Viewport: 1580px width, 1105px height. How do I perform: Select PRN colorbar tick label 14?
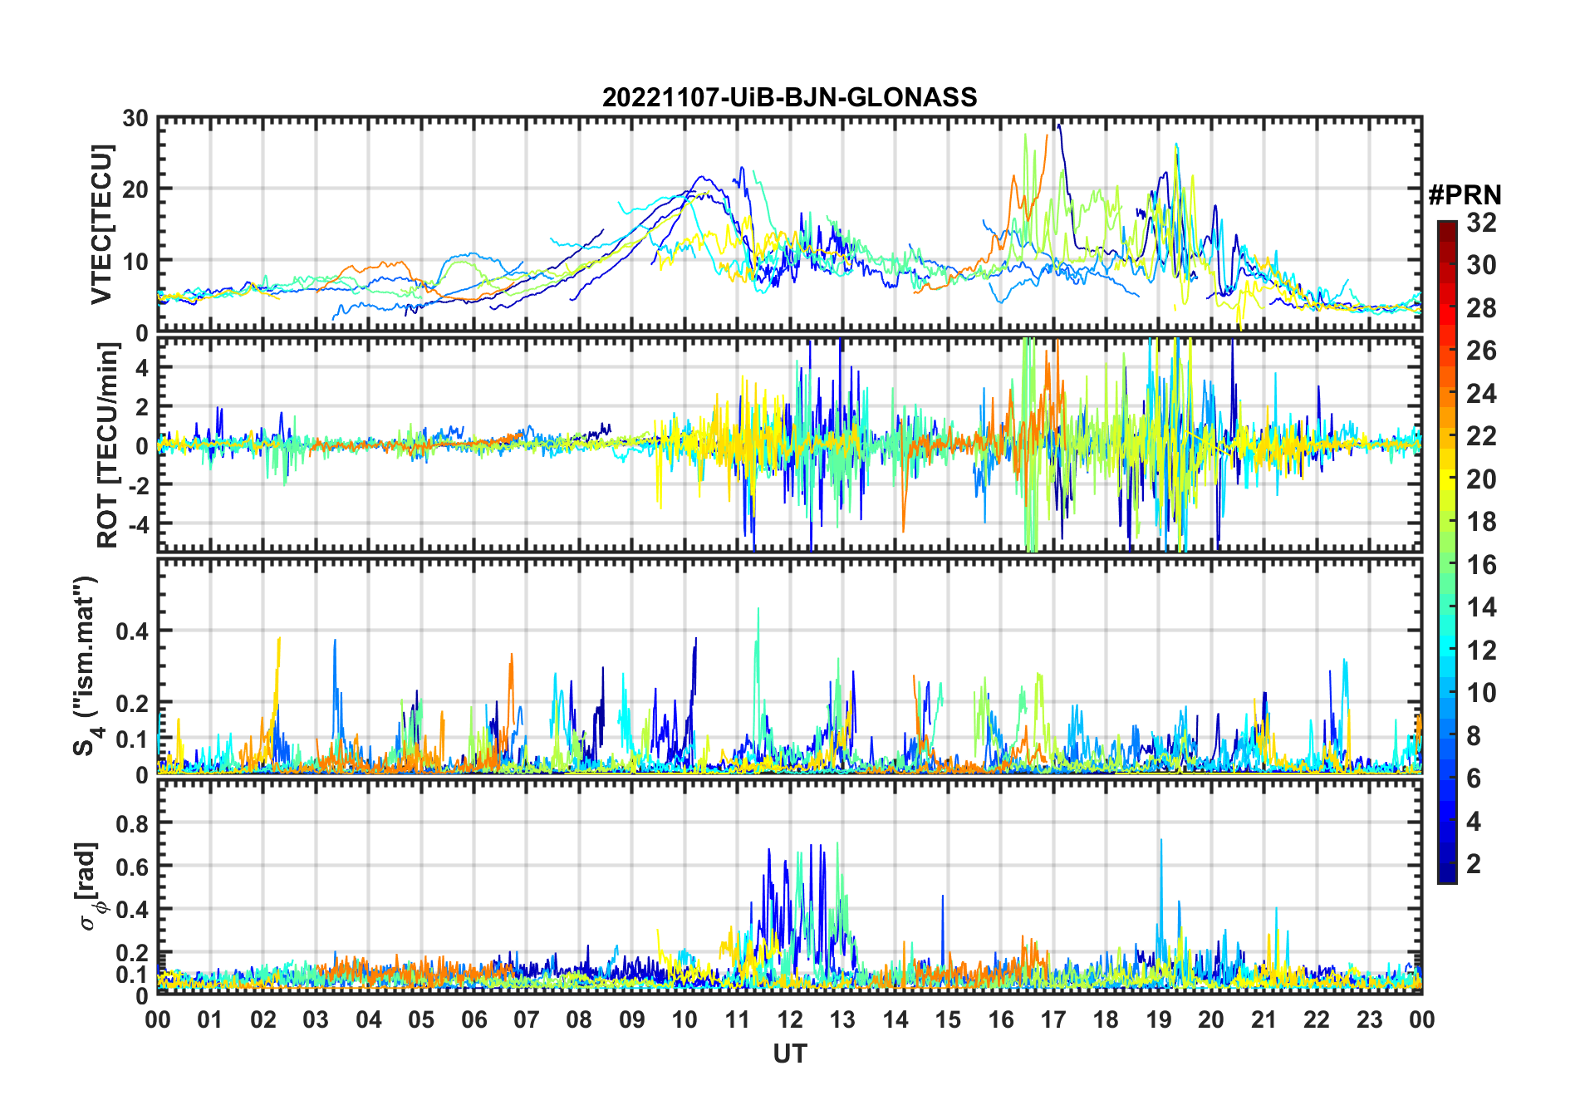point(1481,607)
